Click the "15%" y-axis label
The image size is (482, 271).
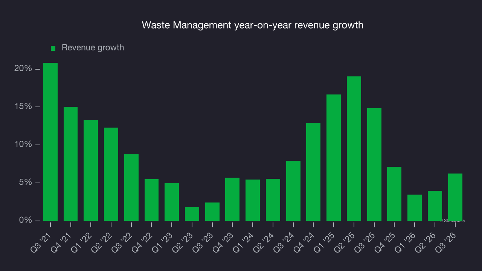[x=23, y=107]
